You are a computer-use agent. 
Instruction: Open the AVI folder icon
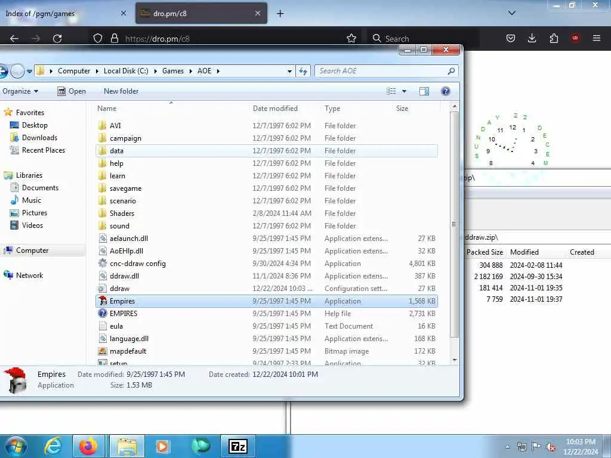tap(103, 125)
